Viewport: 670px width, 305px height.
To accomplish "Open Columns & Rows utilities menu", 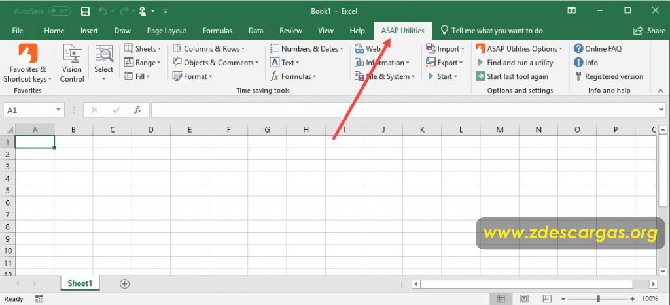I will 209,48.
